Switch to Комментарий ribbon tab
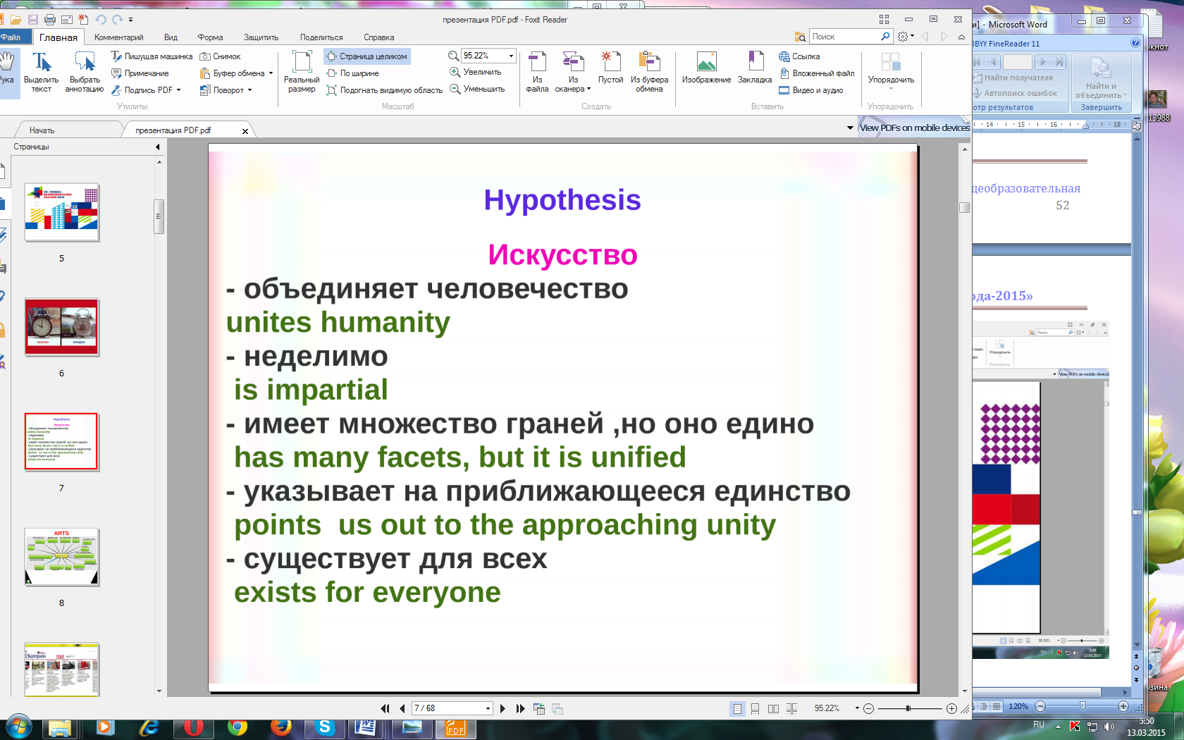 pyautogui.click(x=118, y=37)
